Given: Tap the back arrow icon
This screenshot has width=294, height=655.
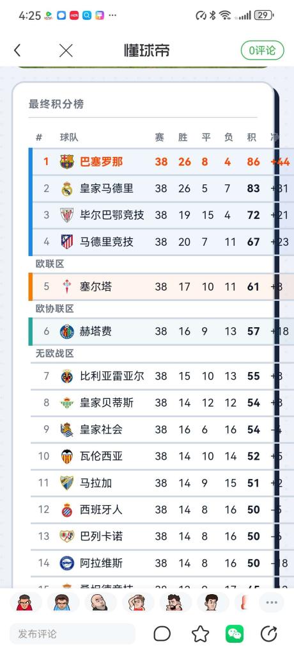Looking at the screenshot, I should (17, 51).
